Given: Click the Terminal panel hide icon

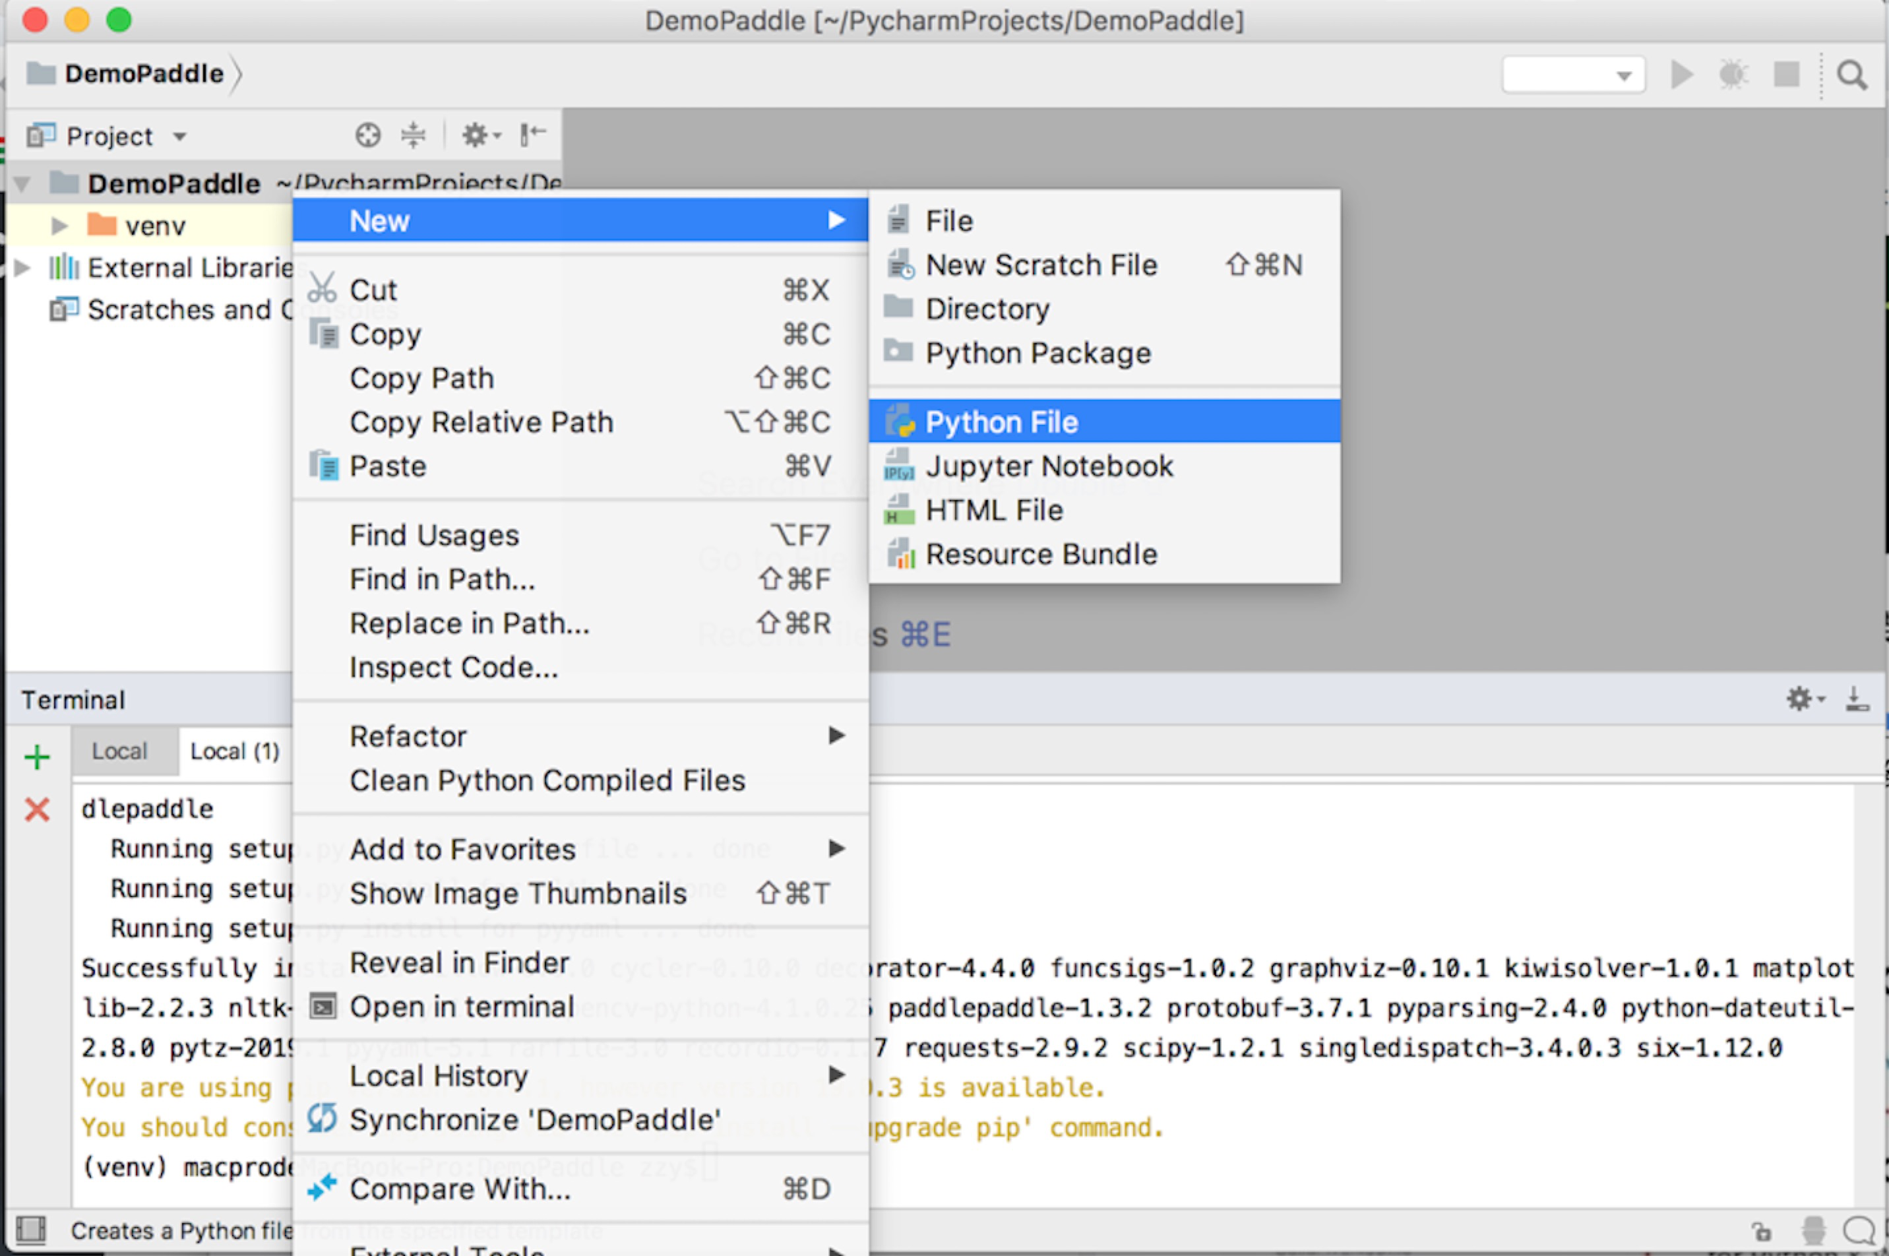Looking at the screenshot, I should [1857, 699].
